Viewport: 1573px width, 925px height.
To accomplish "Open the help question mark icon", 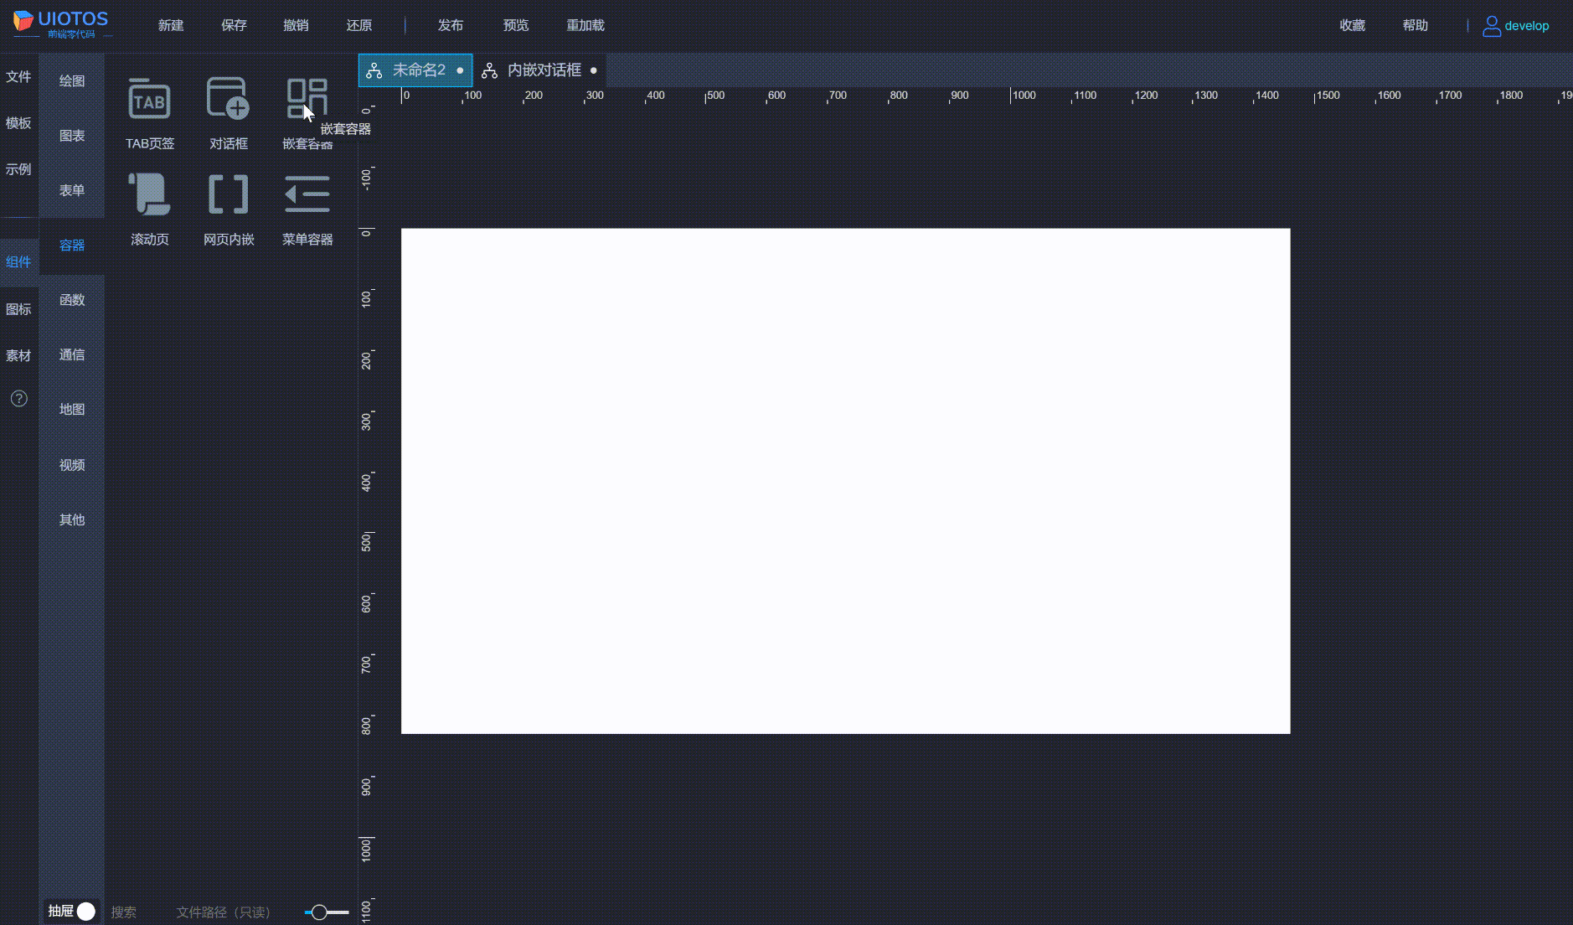I will [x=18, y=399].
